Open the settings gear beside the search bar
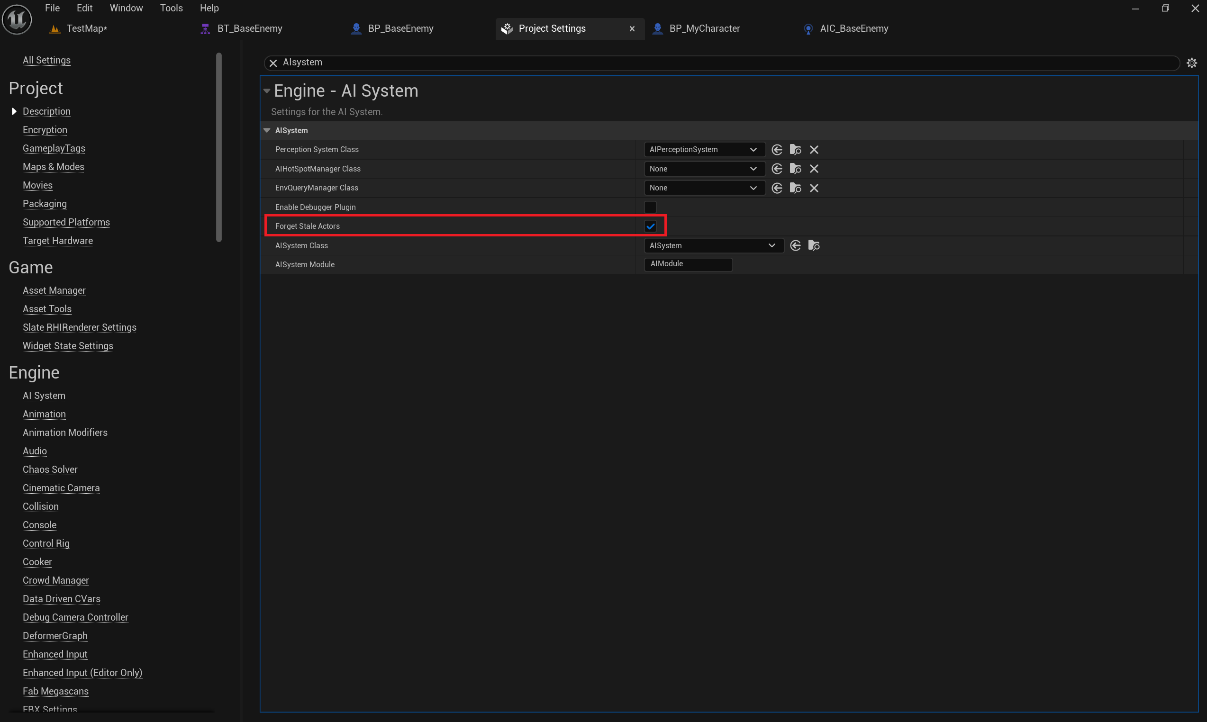 pyautogui.click(x=1191, y=63)
